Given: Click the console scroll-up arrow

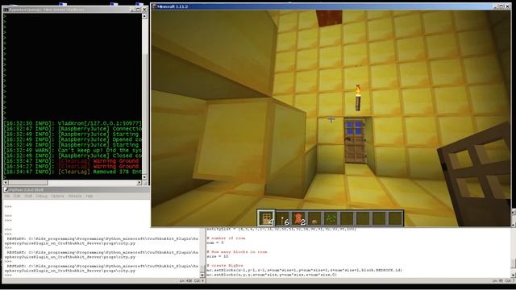Looking at the screenshot, I should point(144,16).
